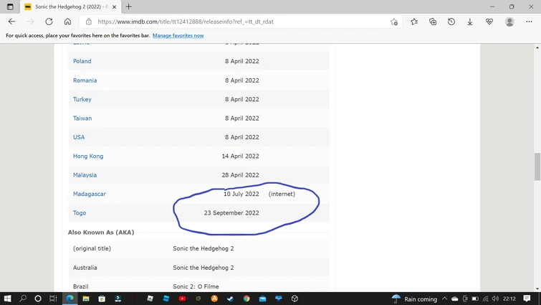The height and width of the screenshot is (305, 541).
Task: Click the 10 July 2022 date
Action: (241, 194)
